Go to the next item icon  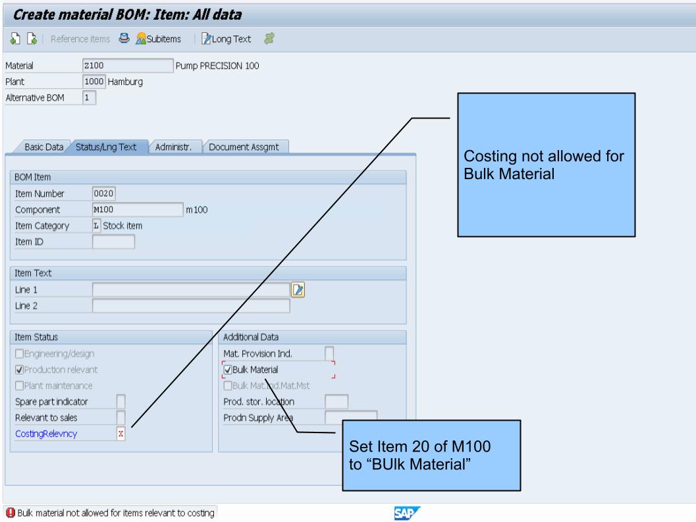[x=32, y=39]
